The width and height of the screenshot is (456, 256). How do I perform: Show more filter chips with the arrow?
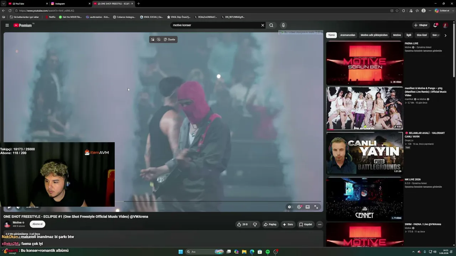pyautogui.click(x=445, y=35)
